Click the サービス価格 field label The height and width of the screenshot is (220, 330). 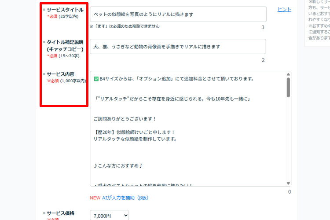point(61,213)
